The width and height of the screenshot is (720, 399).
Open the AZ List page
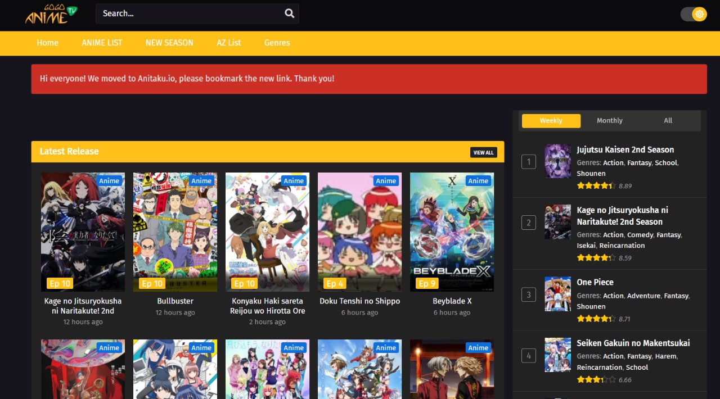229,43
